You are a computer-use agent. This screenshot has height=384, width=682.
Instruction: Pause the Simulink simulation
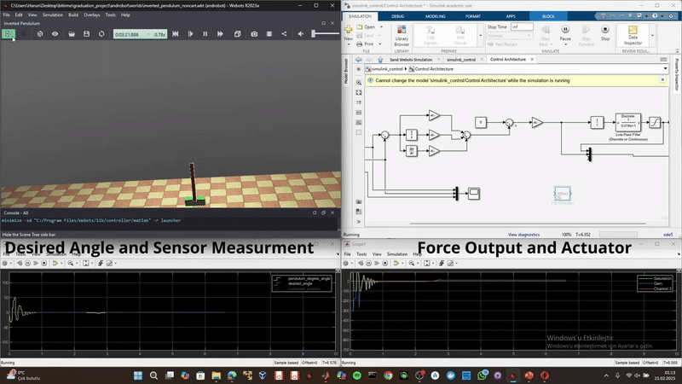pyautogui.click(x=565, y=32)
